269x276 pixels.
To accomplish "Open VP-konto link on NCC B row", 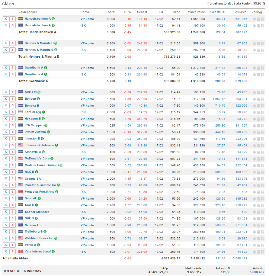I will [87, 172].
